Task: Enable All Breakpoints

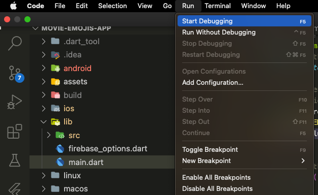Action: point(244,178)
